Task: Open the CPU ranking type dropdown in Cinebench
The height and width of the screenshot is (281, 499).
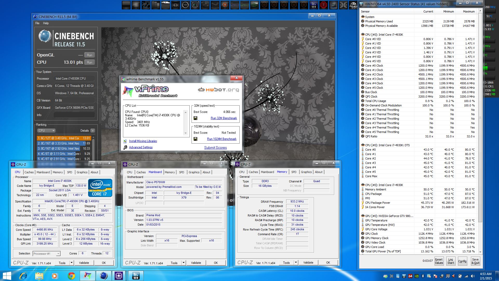Action: tap(46, 131)
